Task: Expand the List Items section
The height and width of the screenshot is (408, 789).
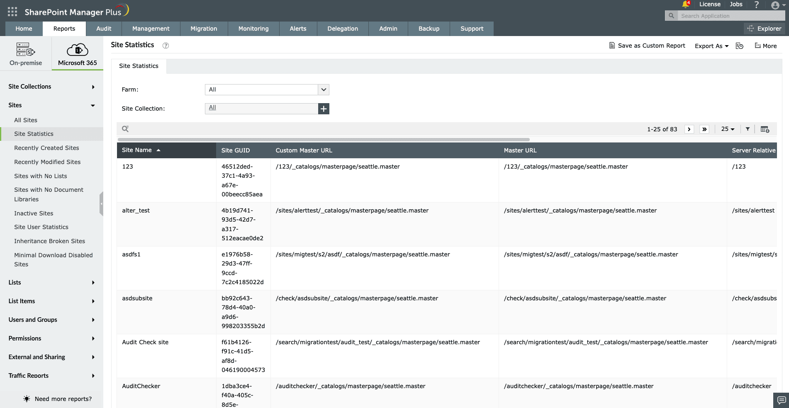Action: [51, 301]
